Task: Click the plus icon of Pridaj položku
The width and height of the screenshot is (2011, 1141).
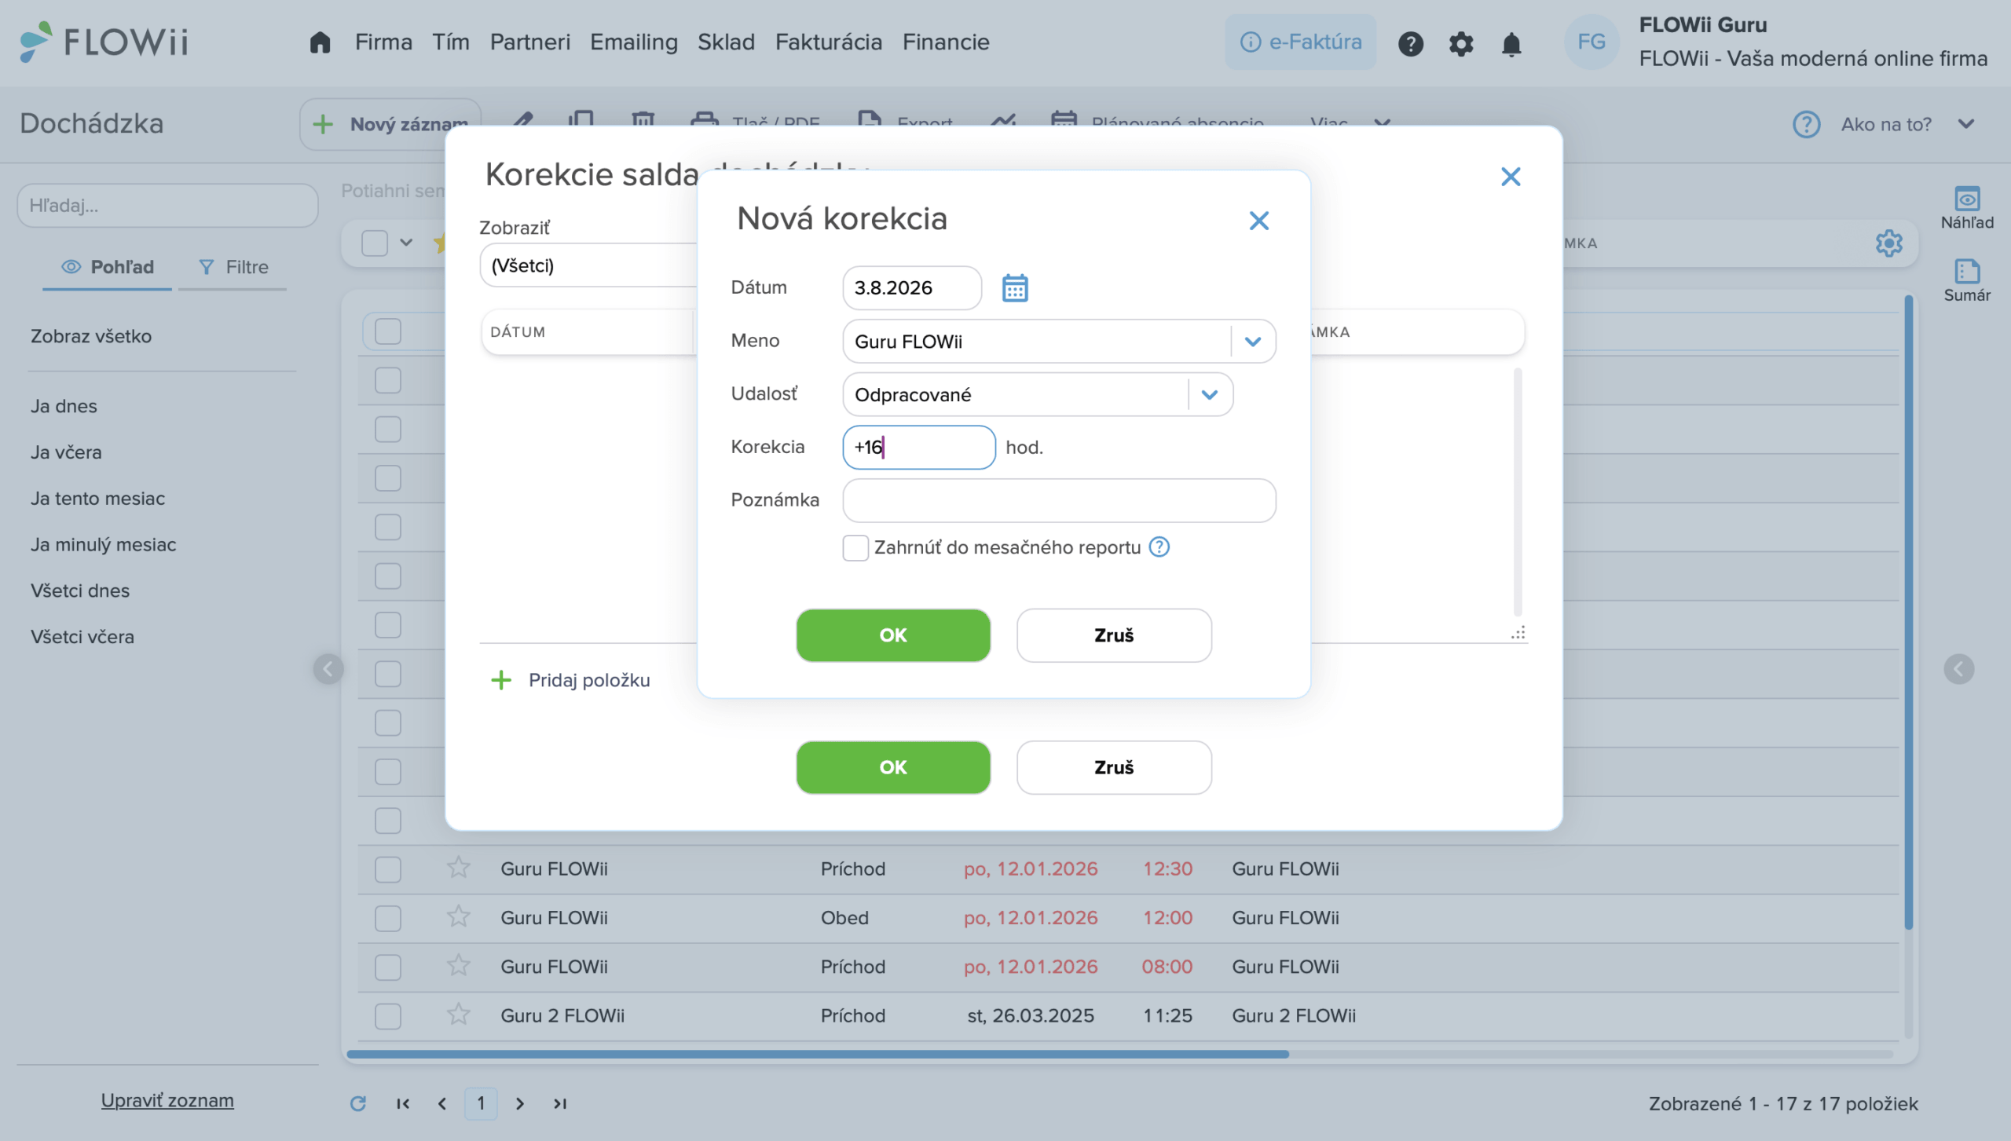Action: (x=500, y=680)
